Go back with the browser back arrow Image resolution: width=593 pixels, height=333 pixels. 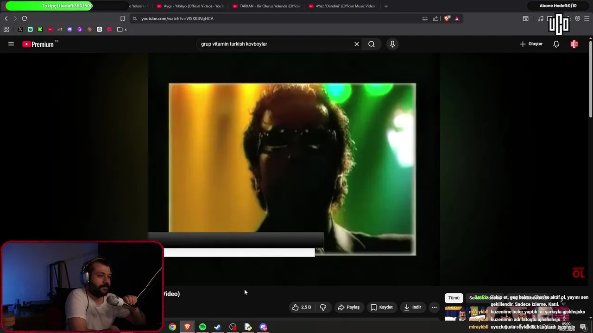[6, 18]
